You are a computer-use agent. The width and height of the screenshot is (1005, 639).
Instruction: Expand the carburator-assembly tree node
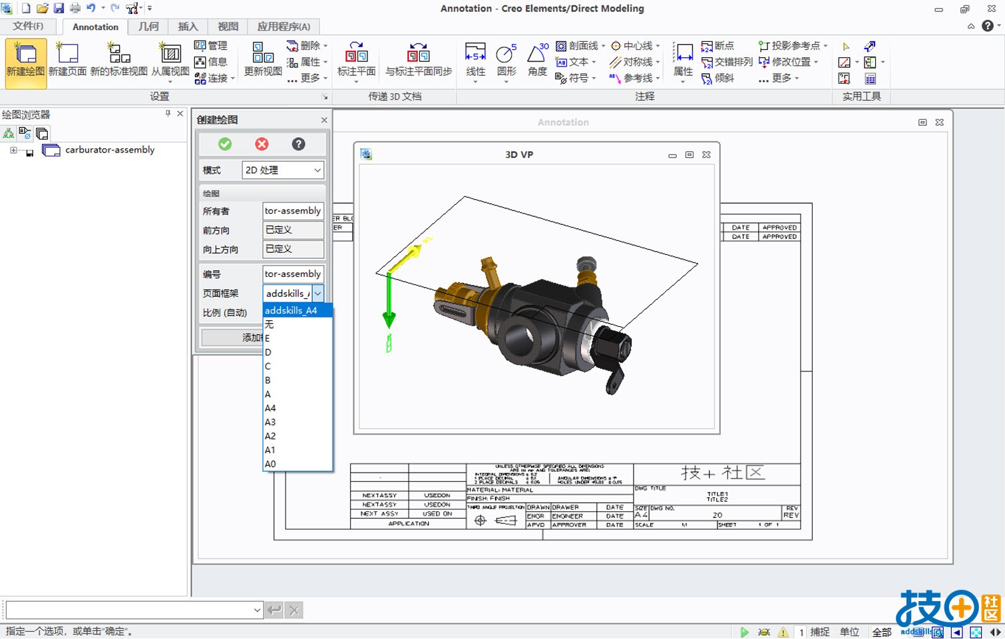click(13, 150)
